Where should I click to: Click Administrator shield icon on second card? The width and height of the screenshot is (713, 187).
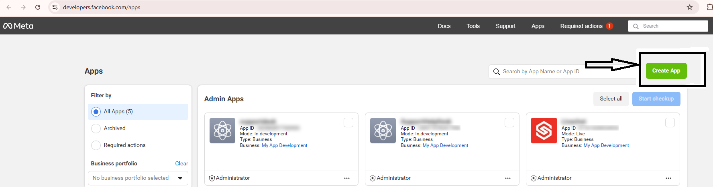click(373, 178)
